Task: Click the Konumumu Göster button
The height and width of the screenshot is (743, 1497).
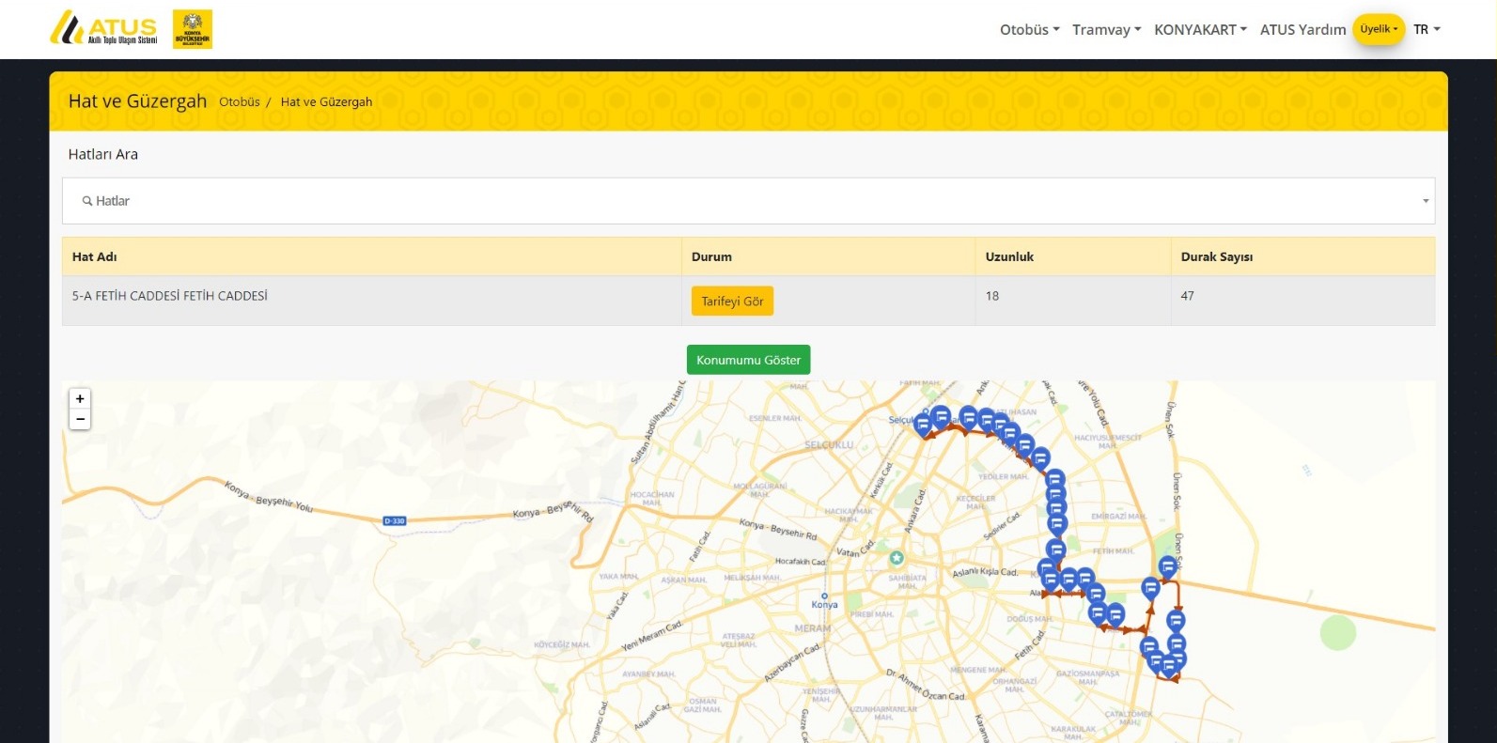Action: tap(748, 360)
